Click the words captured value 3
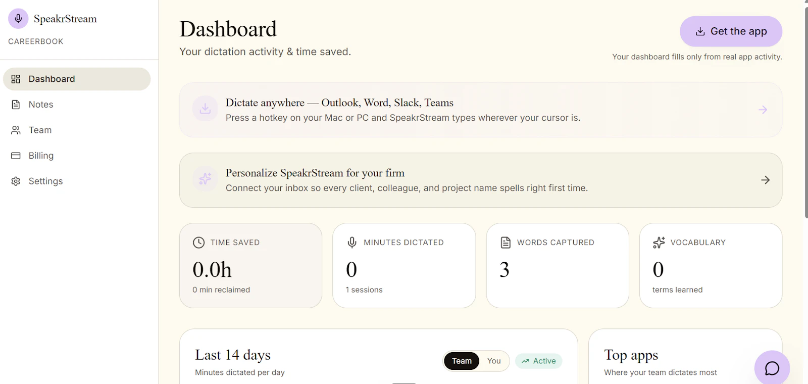This screenshot has height=384, width=808. pos(504,269)
